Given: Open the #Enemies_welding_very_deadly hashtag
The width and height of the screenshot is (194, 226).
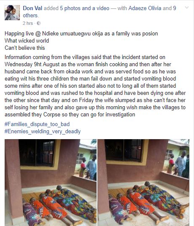Looking at the screenshot, I should click(43, 132).
